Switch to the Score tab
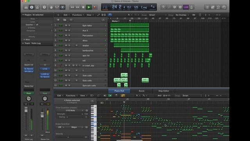Image resolution: width=250 pixels, height=141 pixels. pyautogui.click(x=141, y=91)
